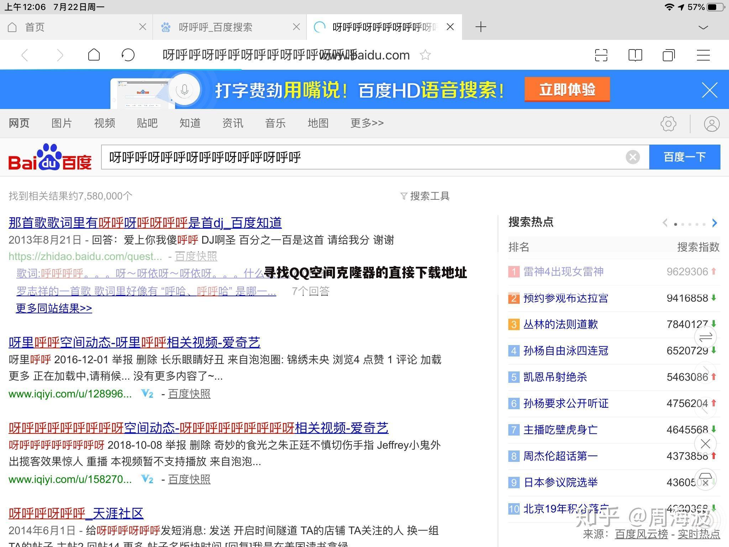
Task: Select the 地图 search category
Action: (x=318, y=123)
